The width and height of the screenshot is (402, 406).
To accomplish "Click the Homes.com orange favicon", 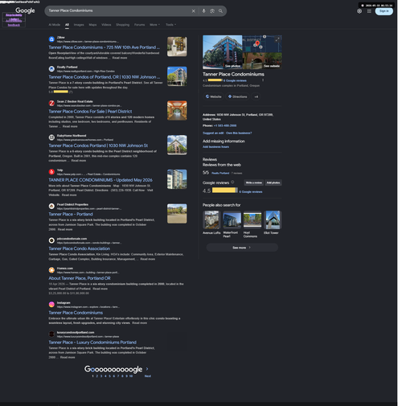I will coord(51,270).
